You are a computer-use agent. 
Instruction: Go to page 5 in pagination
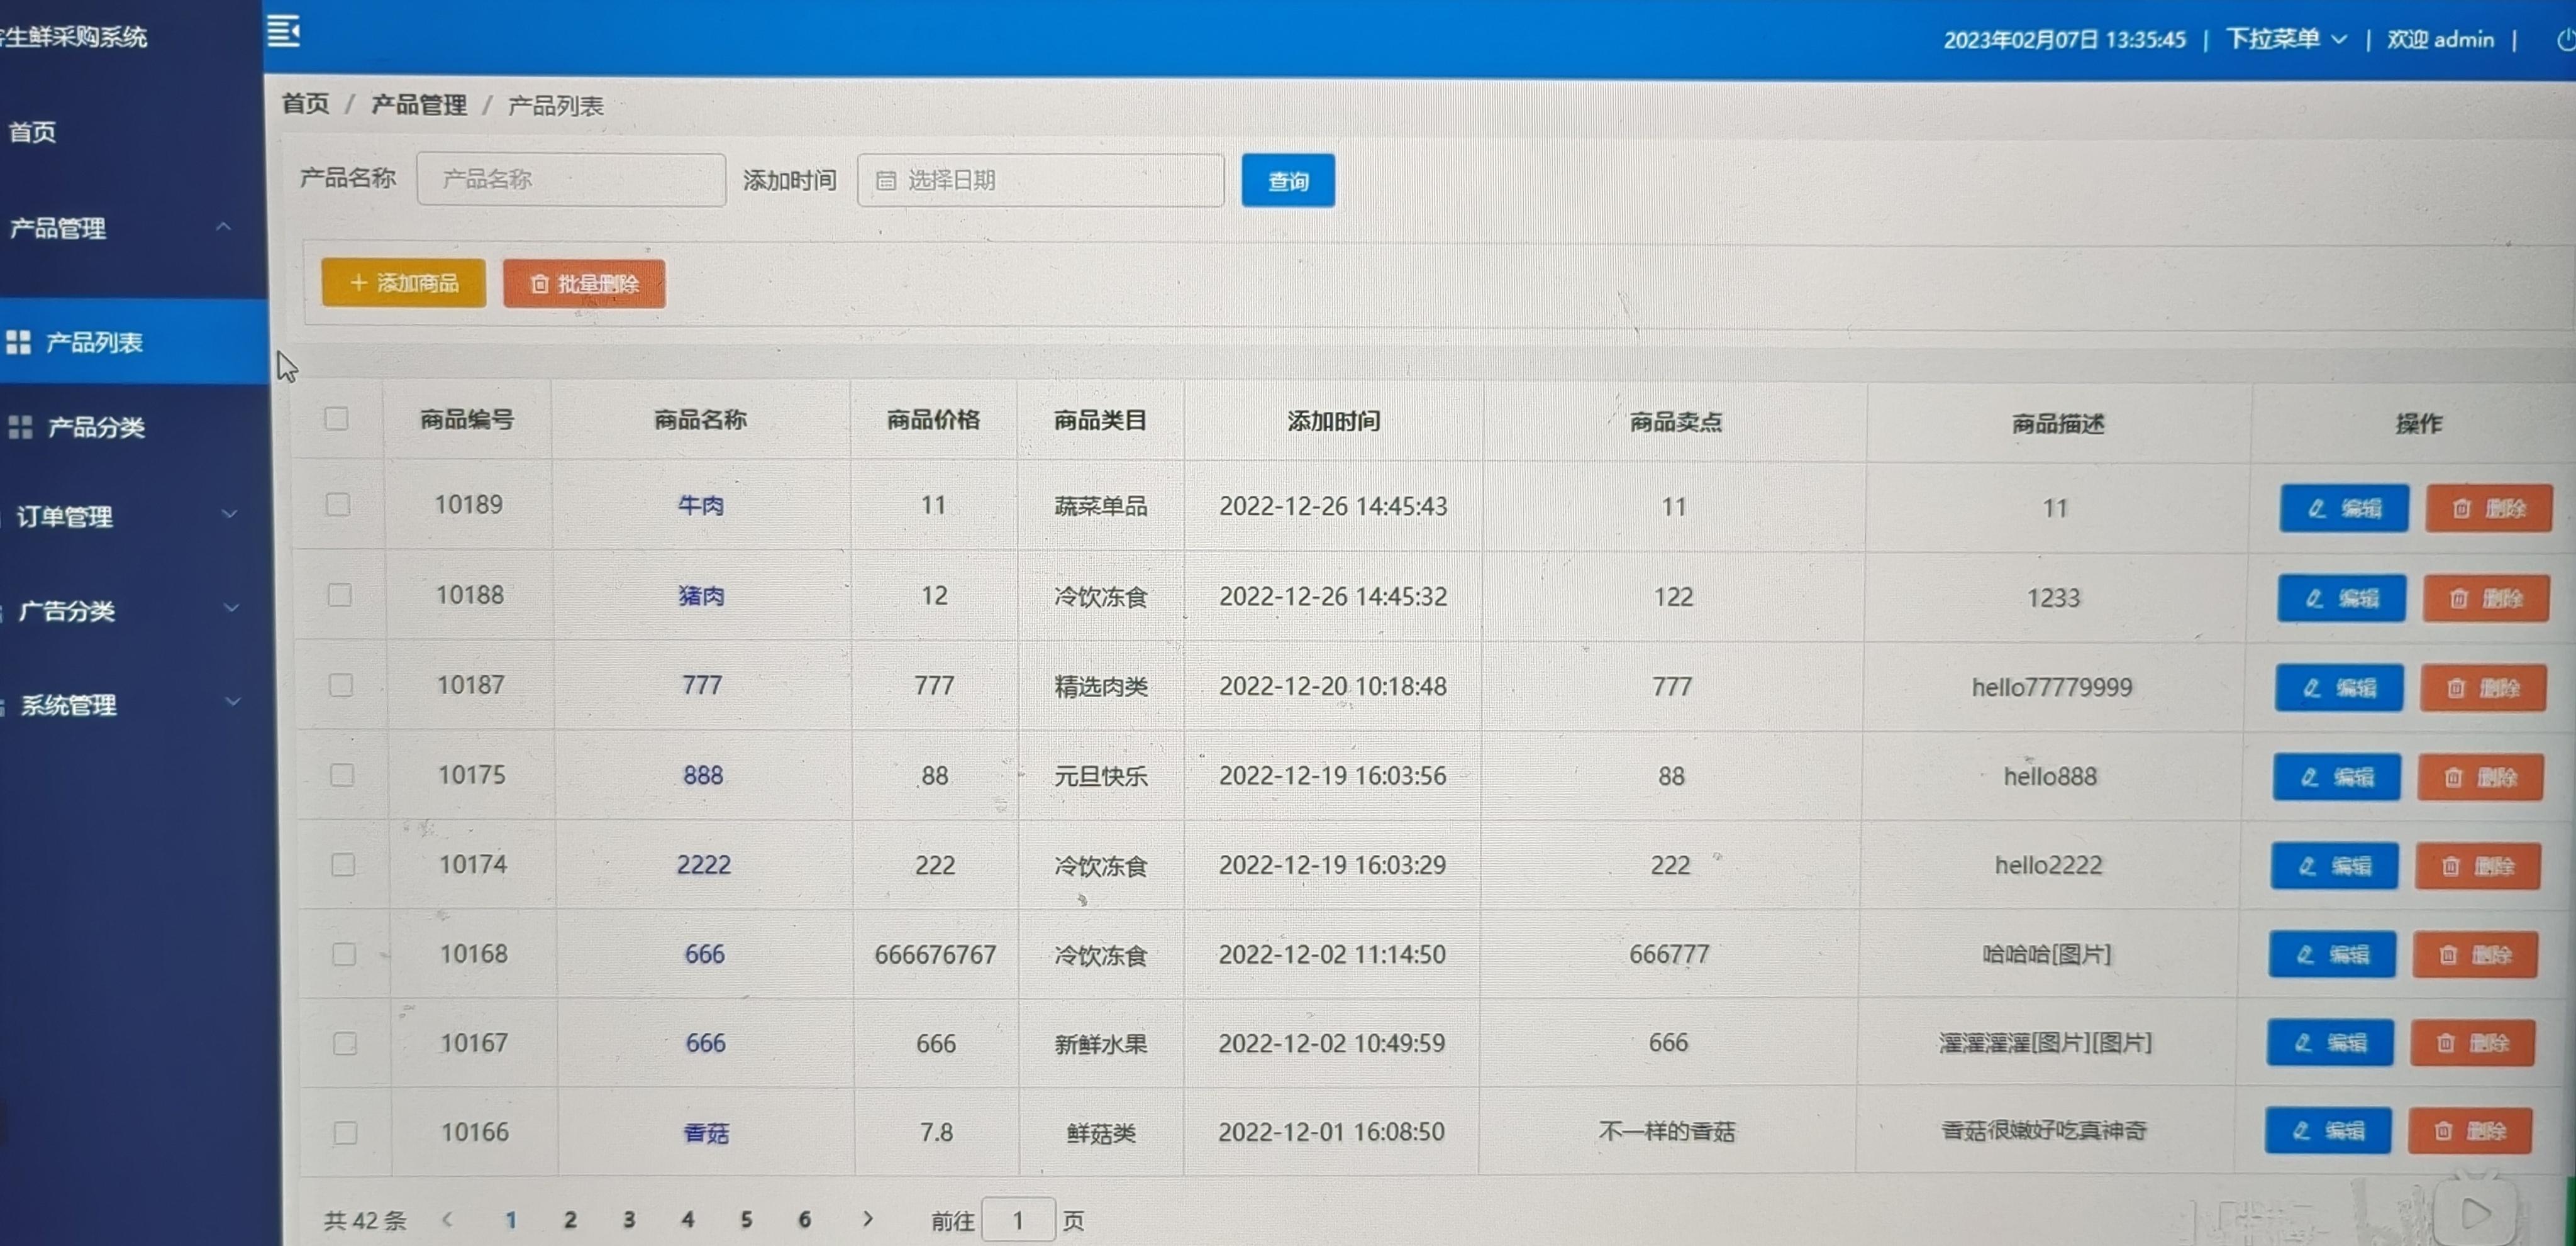(746, 1219)
